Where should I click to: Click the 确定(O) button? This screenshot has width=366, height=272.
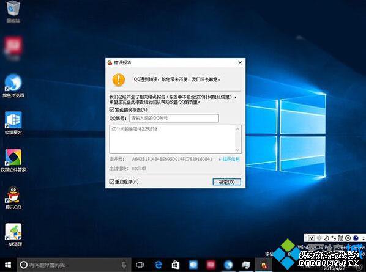(x=226, y=182)
